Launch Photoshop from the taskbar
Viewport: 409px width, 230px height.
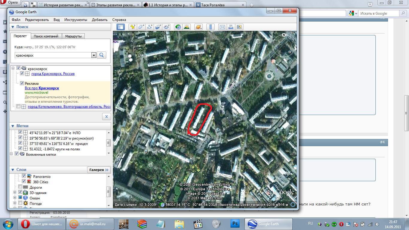click(235, 224)
